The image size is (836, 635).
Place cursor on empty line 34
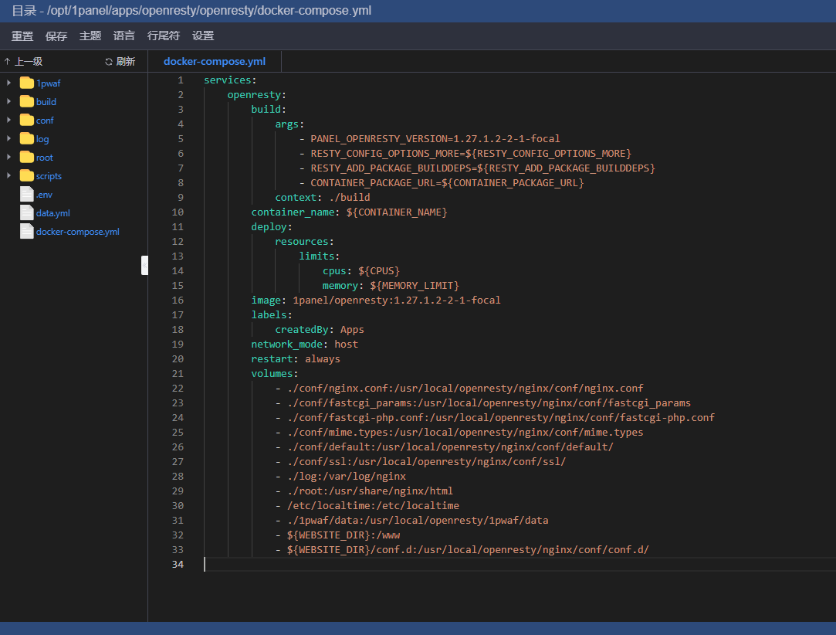386,565
